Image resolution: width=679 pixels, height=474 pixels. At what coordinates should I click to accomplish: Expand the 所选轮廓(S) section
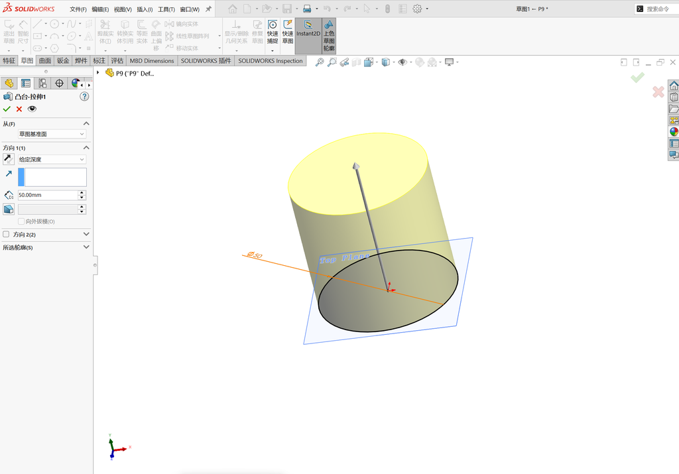click(x=86, y=247)
